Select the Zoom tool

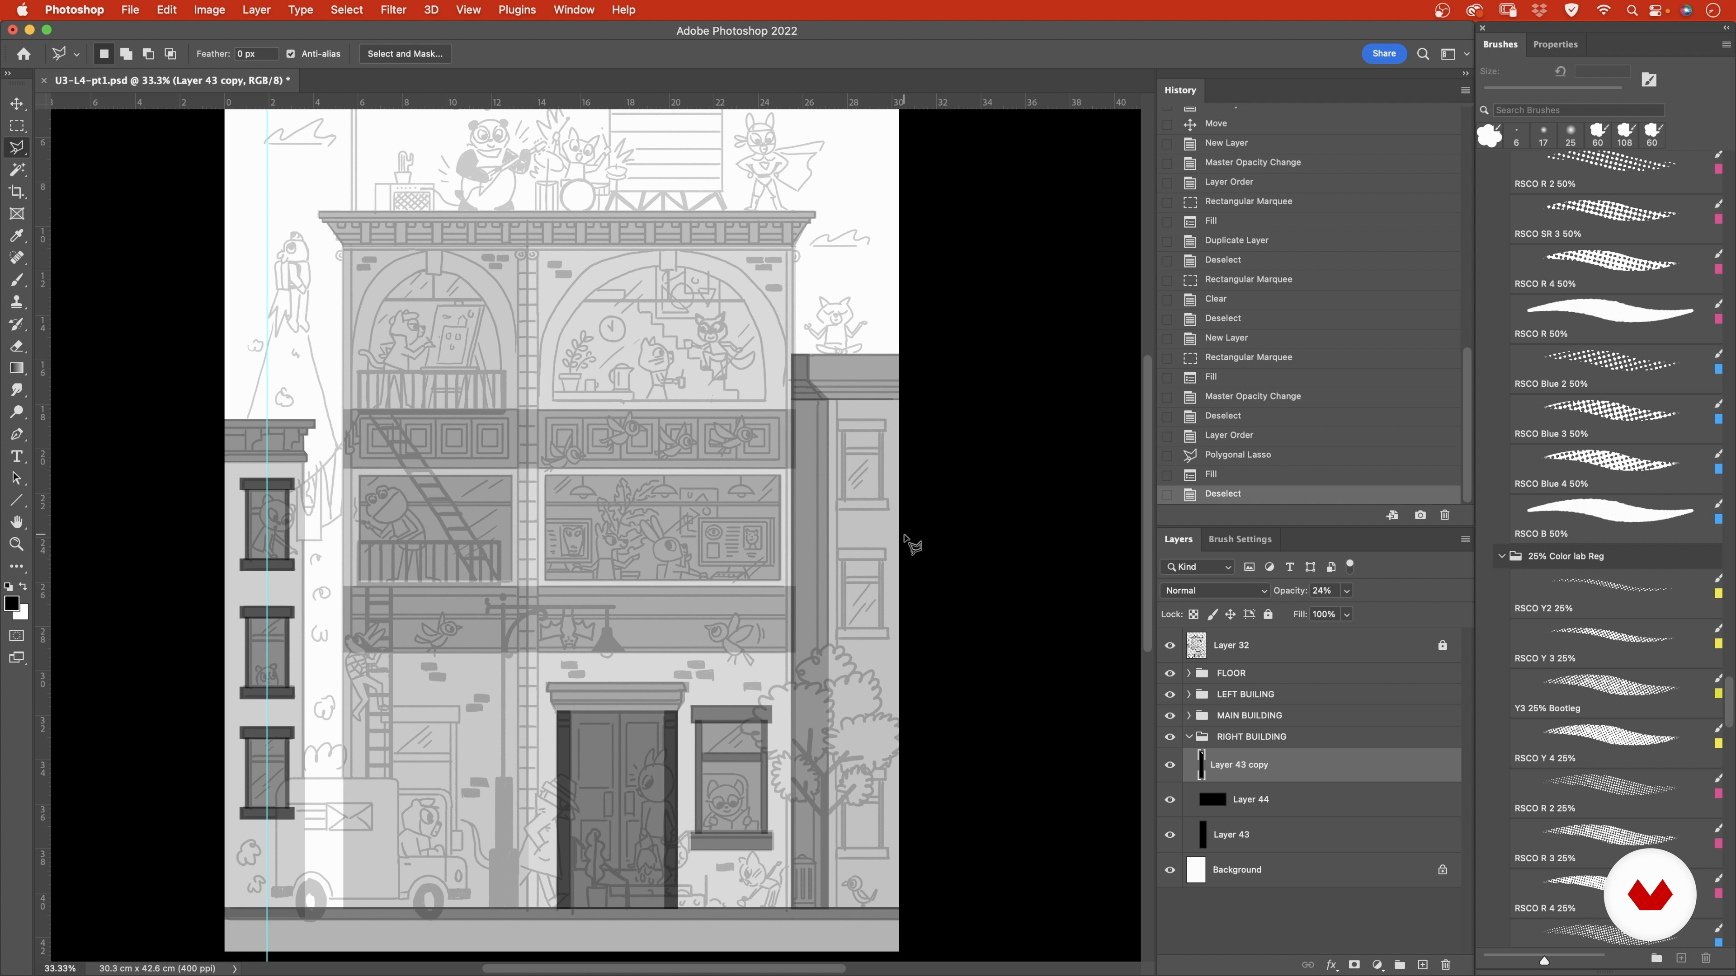pyautogui.click(x=17, y=544)
